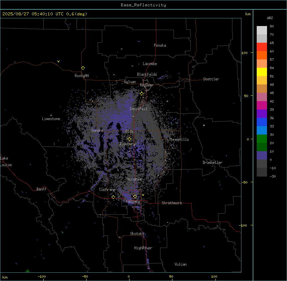Image resolution: width=287 pixels, height=281 pixels.
Task: Click the yellow diamond marker below Cochrane
Action: click(113, 197)
